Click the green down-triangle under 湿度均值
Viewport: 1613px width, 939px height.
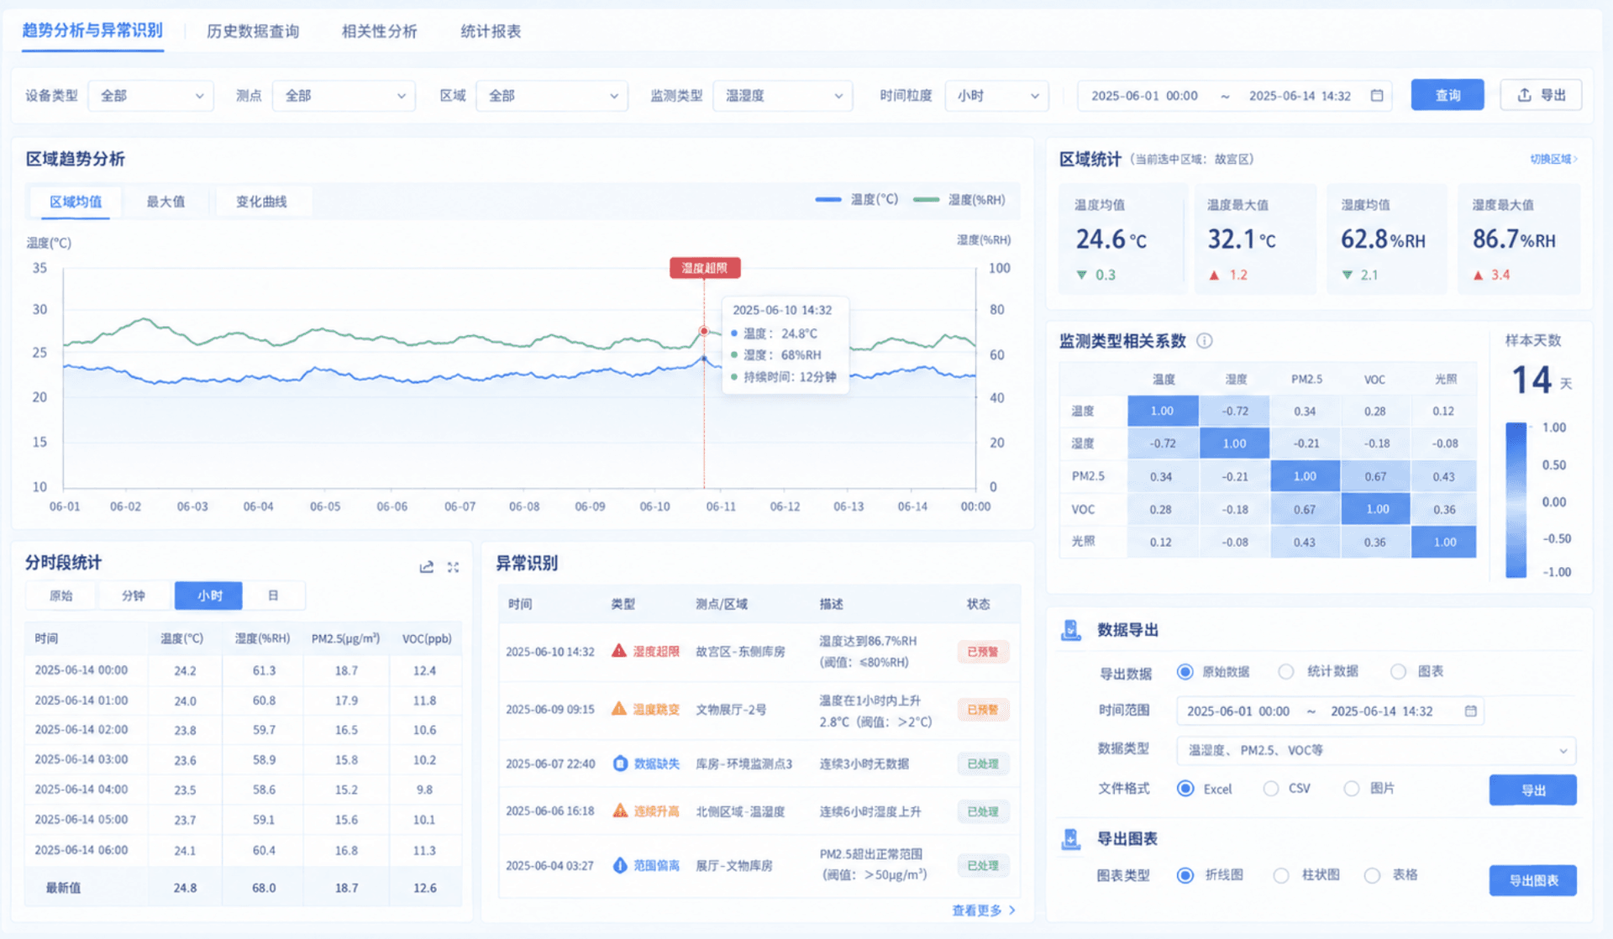point(1348,275)
